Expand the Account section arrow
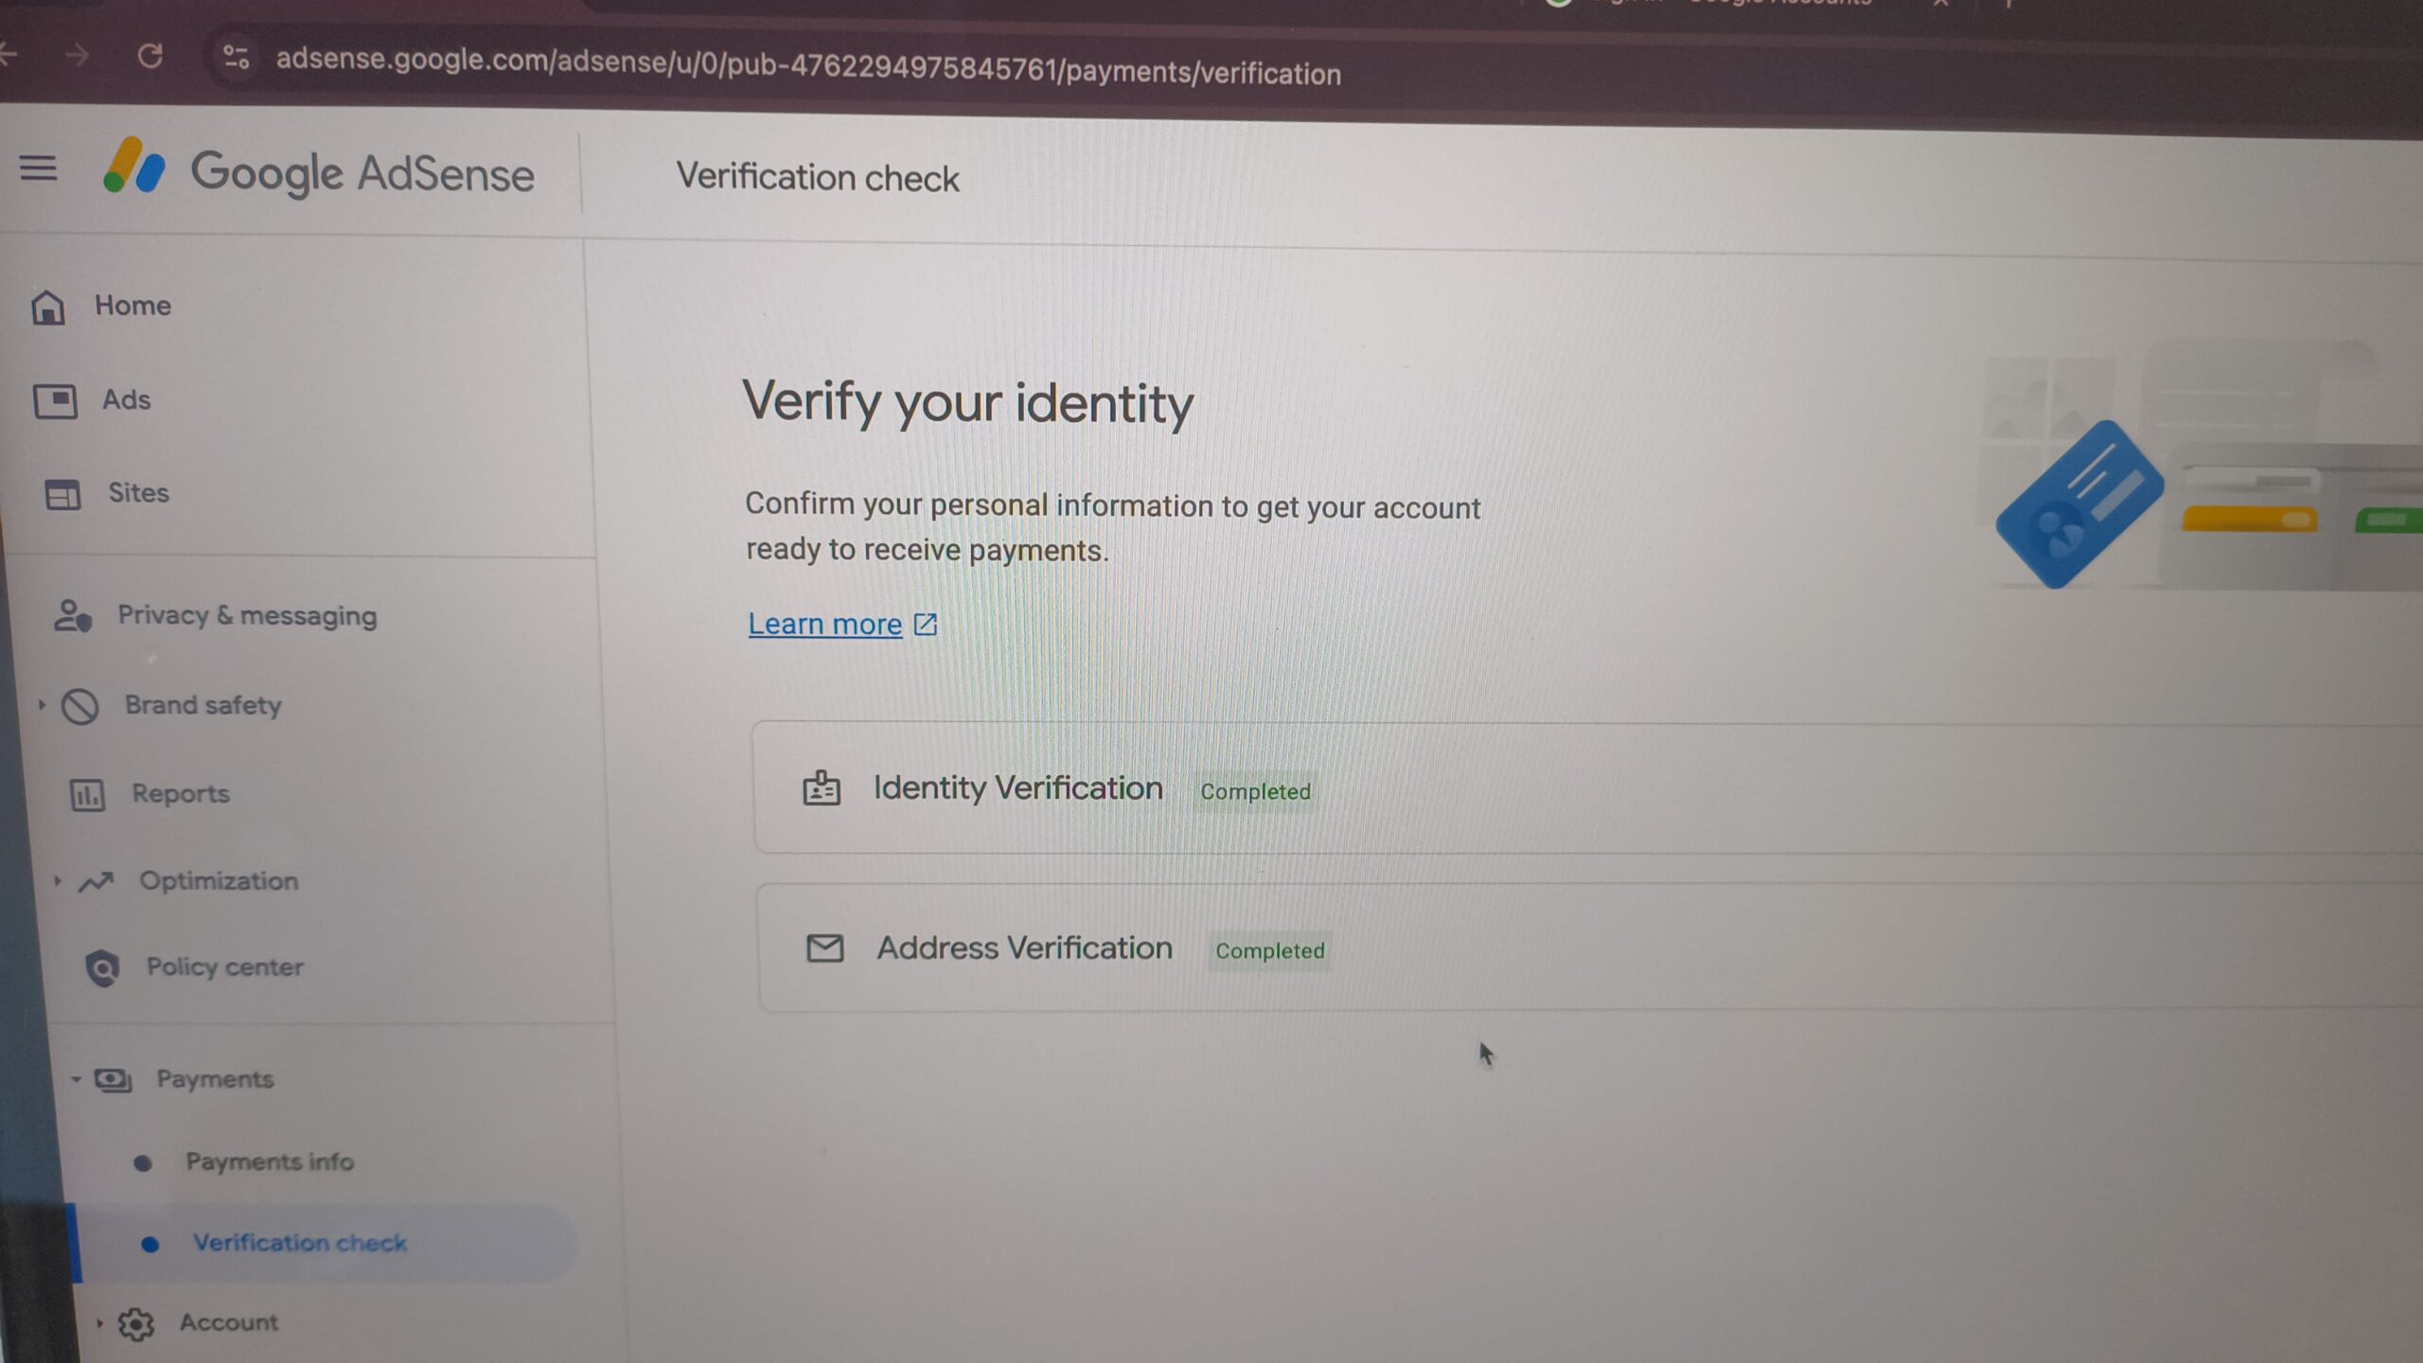 99,1323
